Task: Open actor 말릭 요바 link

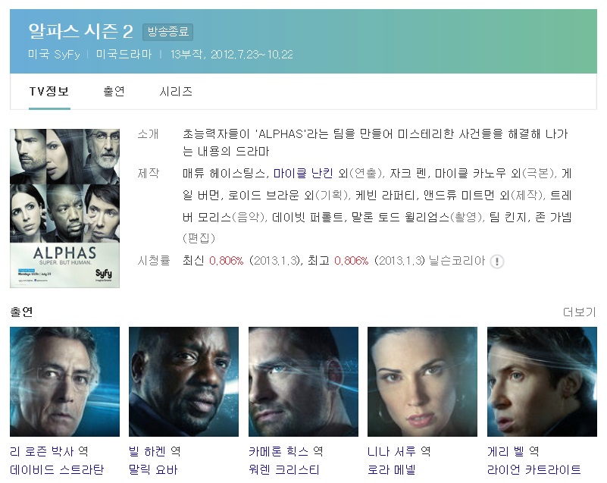Action: (153, 469)
